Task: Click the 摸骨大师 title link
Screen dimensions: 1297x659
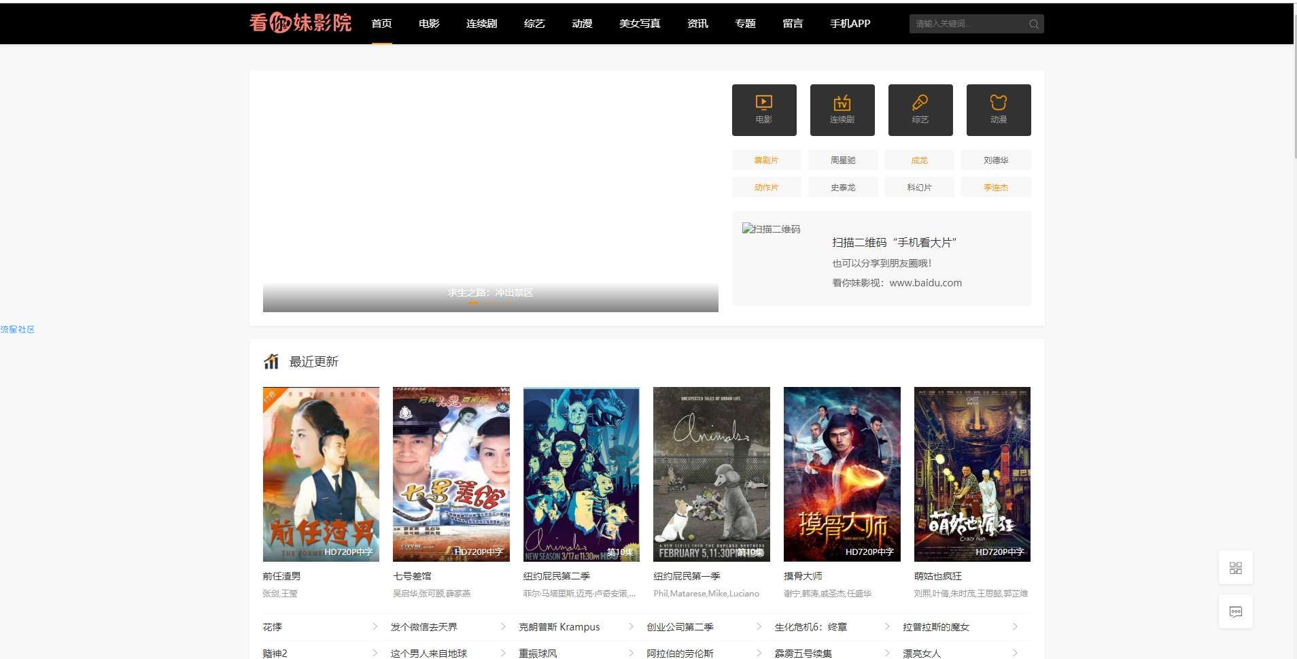Action: tap(803, 576)
